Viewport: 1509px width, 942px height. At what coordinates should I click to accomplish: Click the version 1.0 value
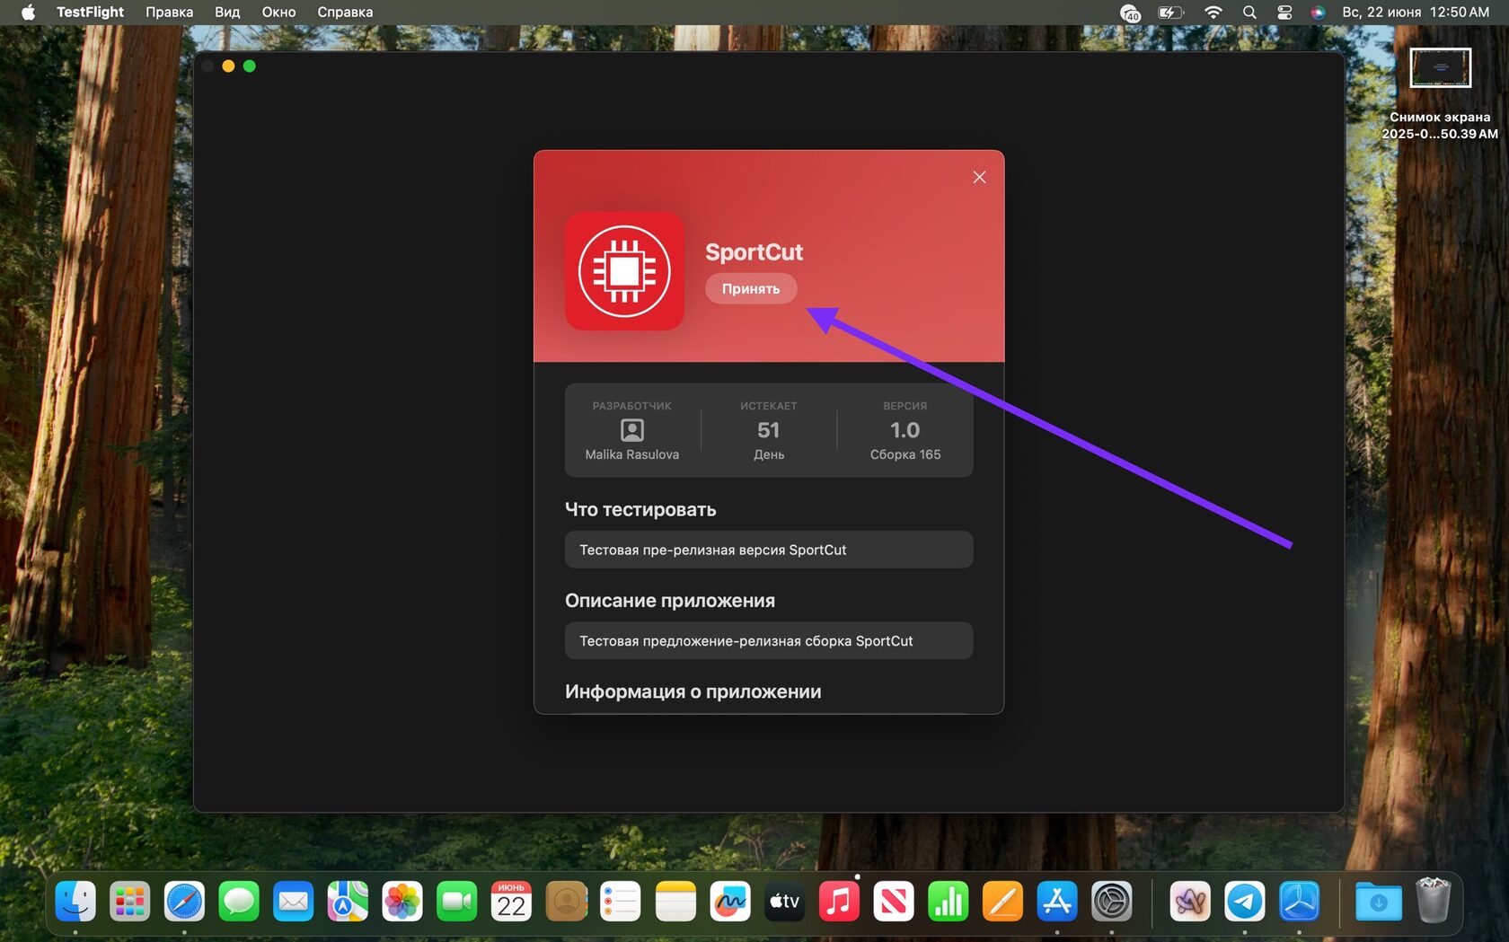905,430
